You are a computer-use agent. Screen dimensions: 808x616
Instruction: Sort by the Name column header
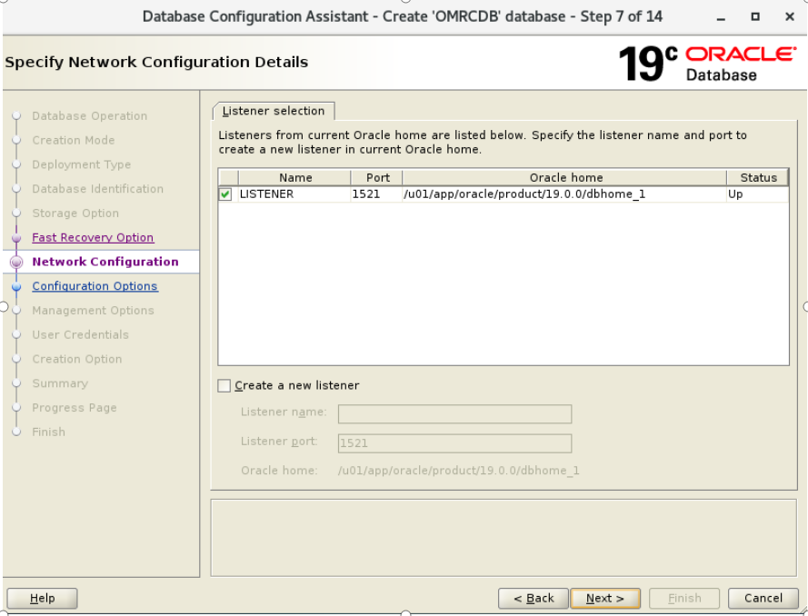pyautogui.click(x=294, y=178)
